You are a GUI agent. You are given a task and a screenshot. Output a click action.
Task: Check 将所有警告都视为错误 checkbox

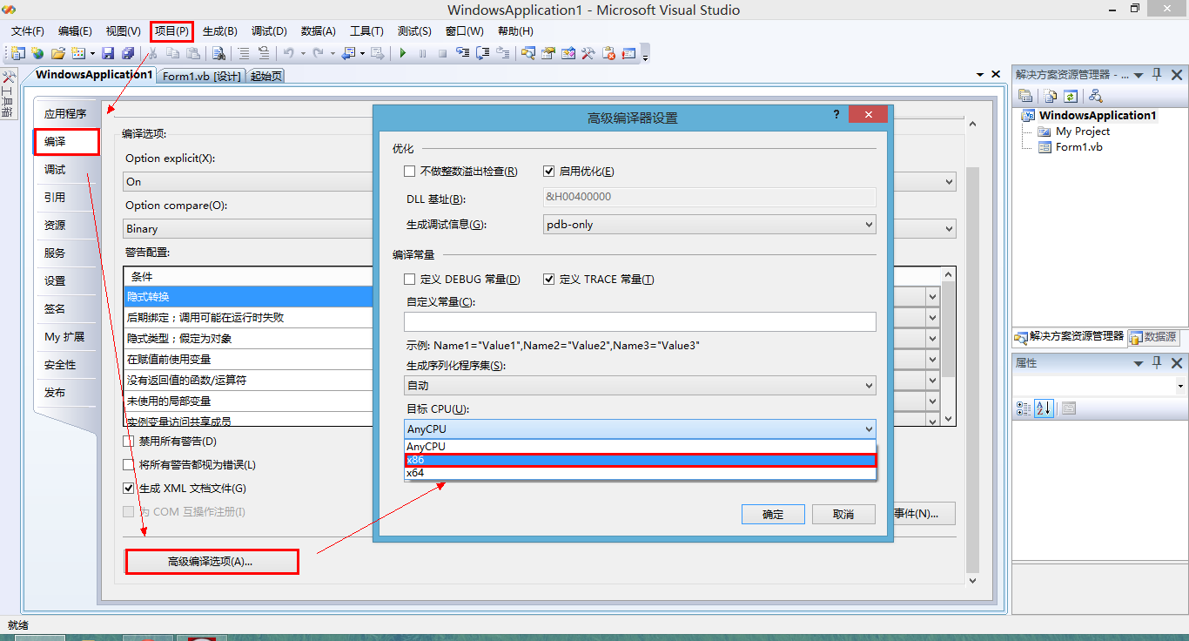[x=129, y=465]
